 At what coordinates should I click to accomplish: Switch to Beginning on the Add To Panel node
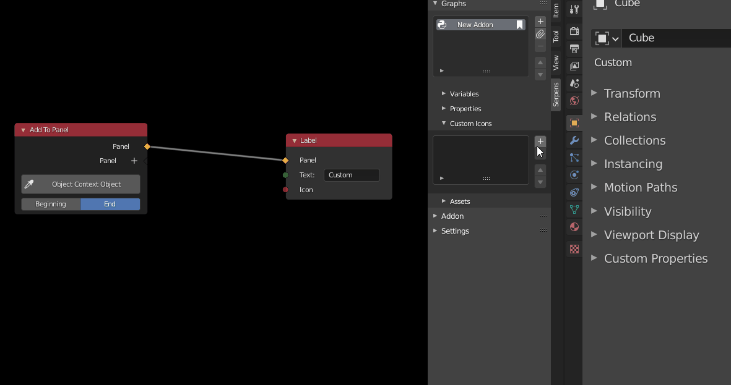pos(50,204)
